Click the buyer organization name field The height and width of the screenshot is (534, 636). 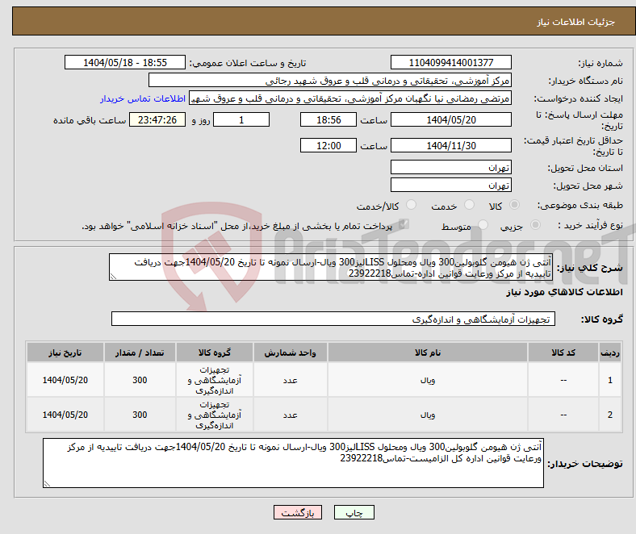point(330,81)
